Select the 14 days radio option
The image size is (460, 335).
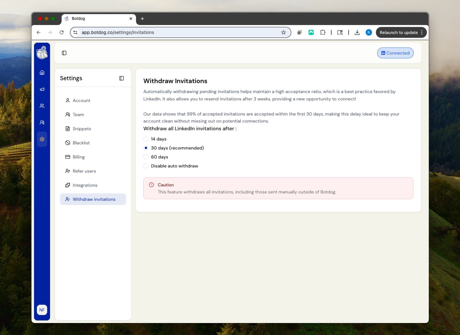[x=146, y=139]
